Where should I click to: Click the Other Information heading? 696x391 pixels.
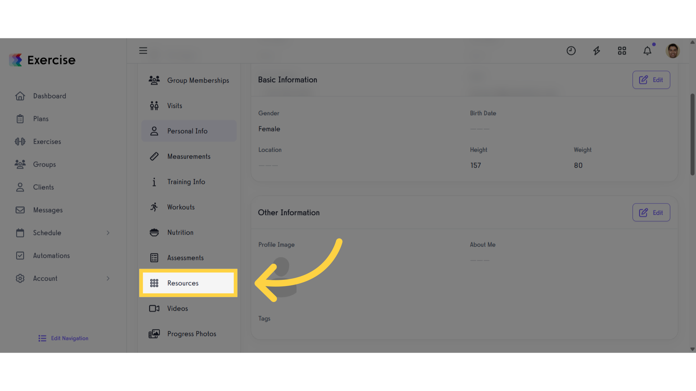[289, 213]
